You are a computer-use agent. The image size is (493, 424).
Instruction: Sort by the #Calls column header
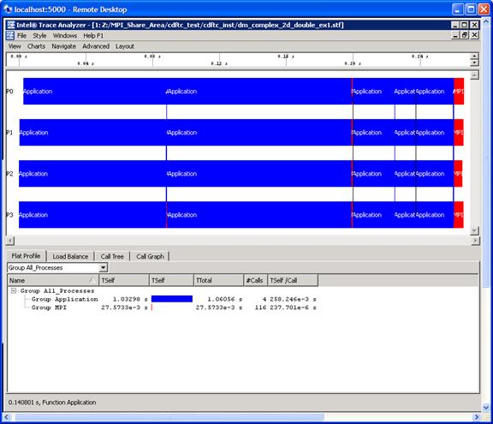[x=256, y=280]
